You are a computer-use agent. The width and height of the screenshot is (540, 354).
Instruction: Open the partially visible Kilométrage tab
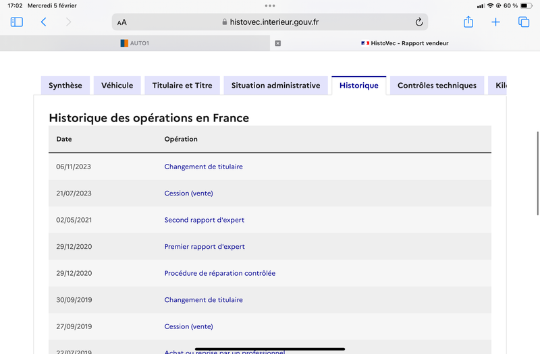[497, 86]
